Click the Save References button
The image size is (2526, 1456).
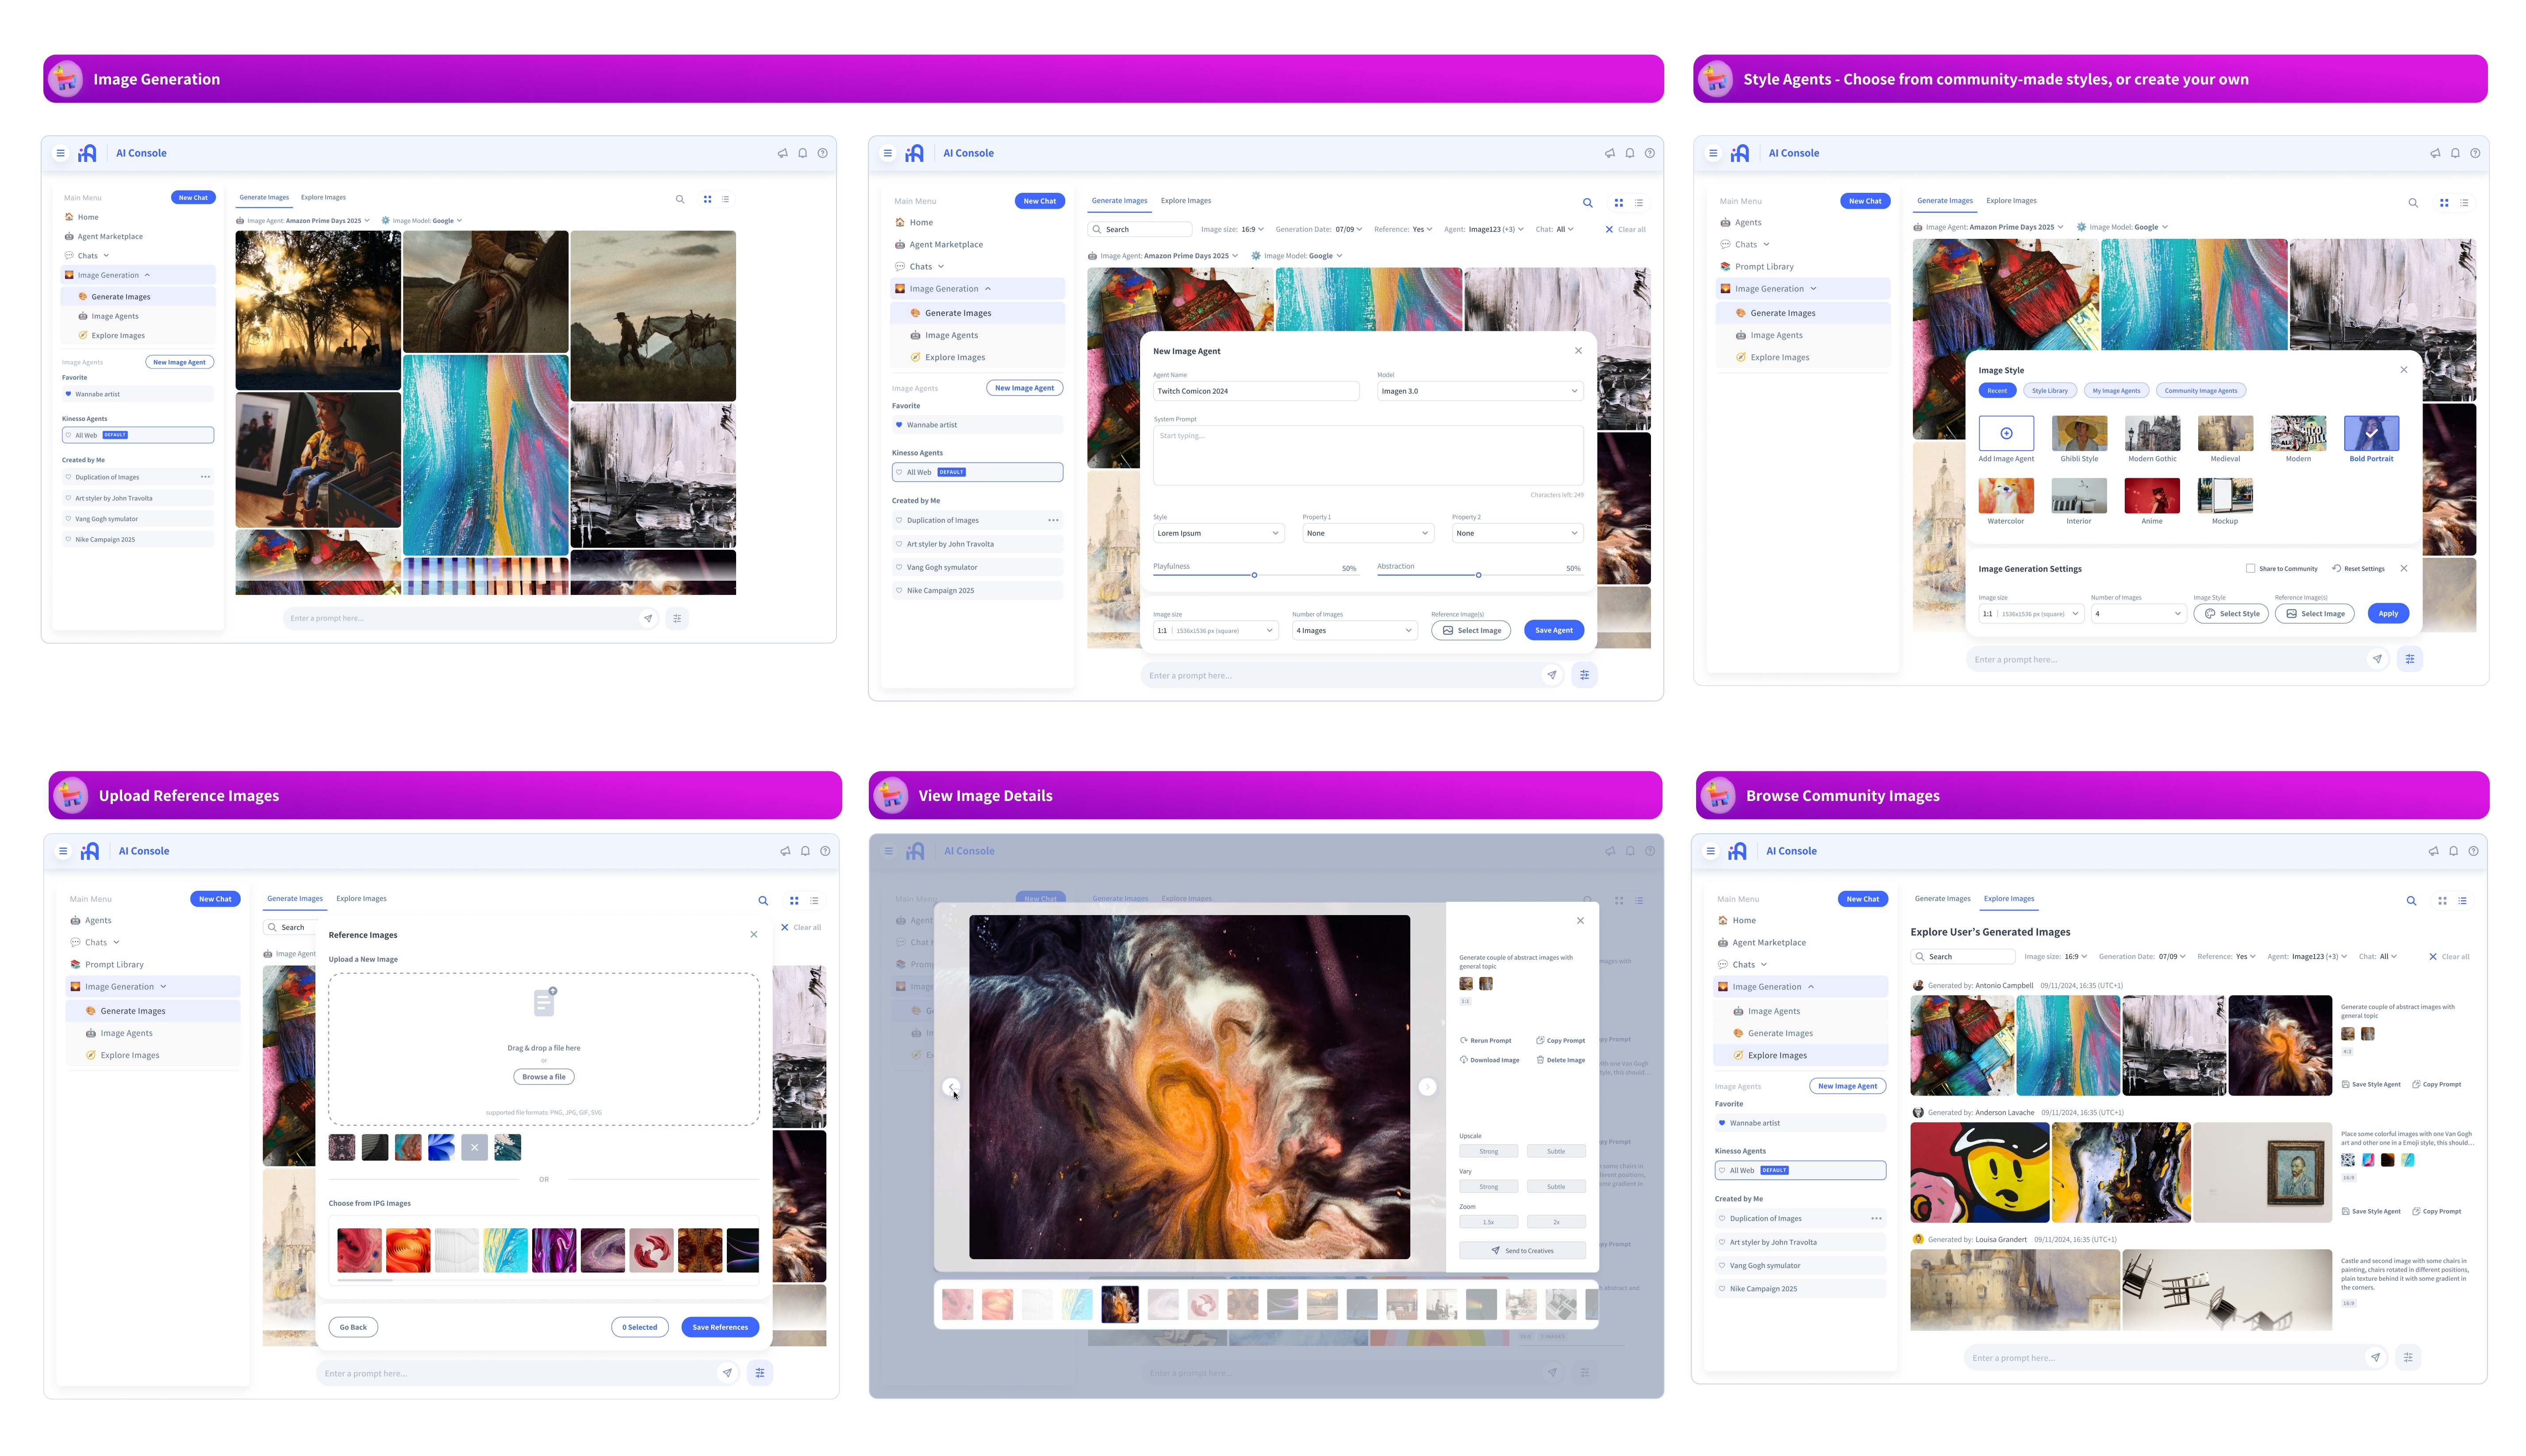click(x=720, y=1327)
